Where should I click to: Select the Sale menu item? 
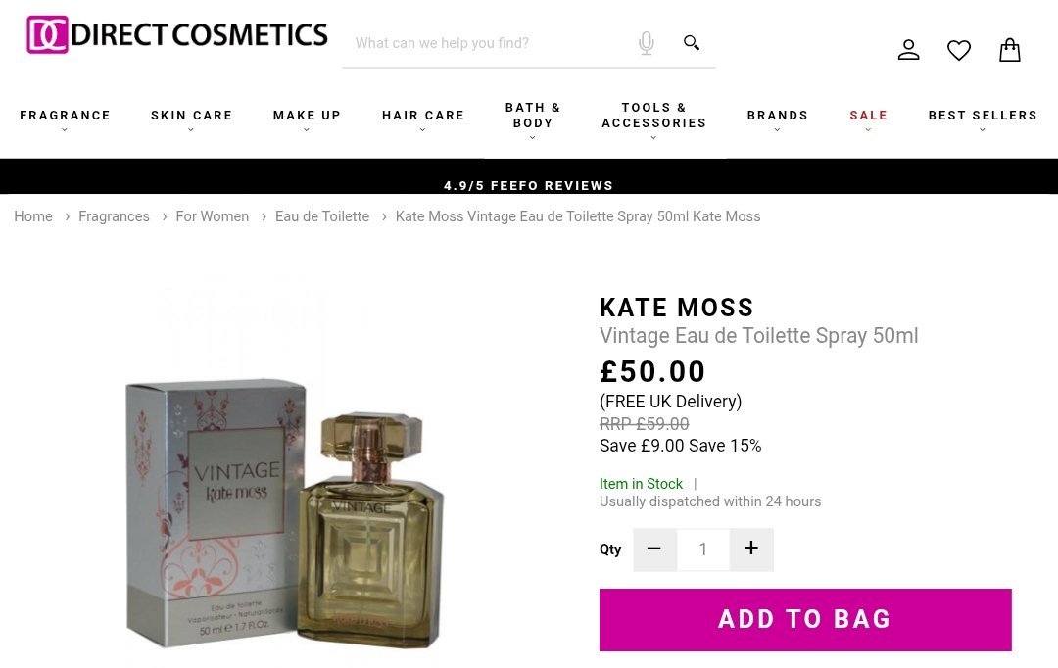click(x=868, y=116)
